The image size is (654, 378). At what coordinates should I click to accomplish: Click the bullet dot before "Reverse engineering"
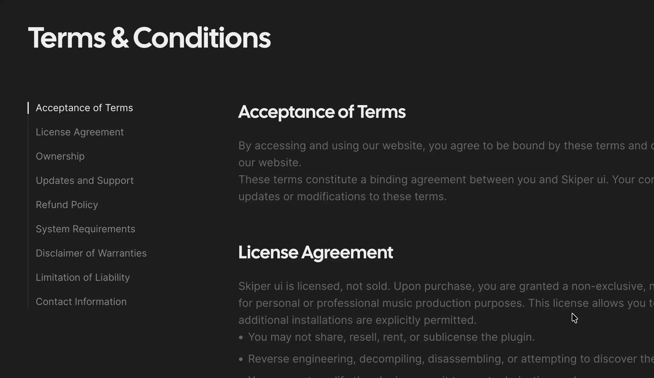click(241, 359)
